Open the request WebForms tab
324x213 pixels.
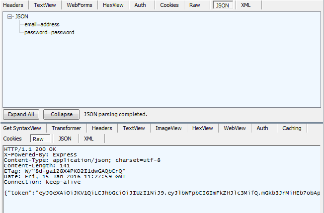click(x=79, y=5)
